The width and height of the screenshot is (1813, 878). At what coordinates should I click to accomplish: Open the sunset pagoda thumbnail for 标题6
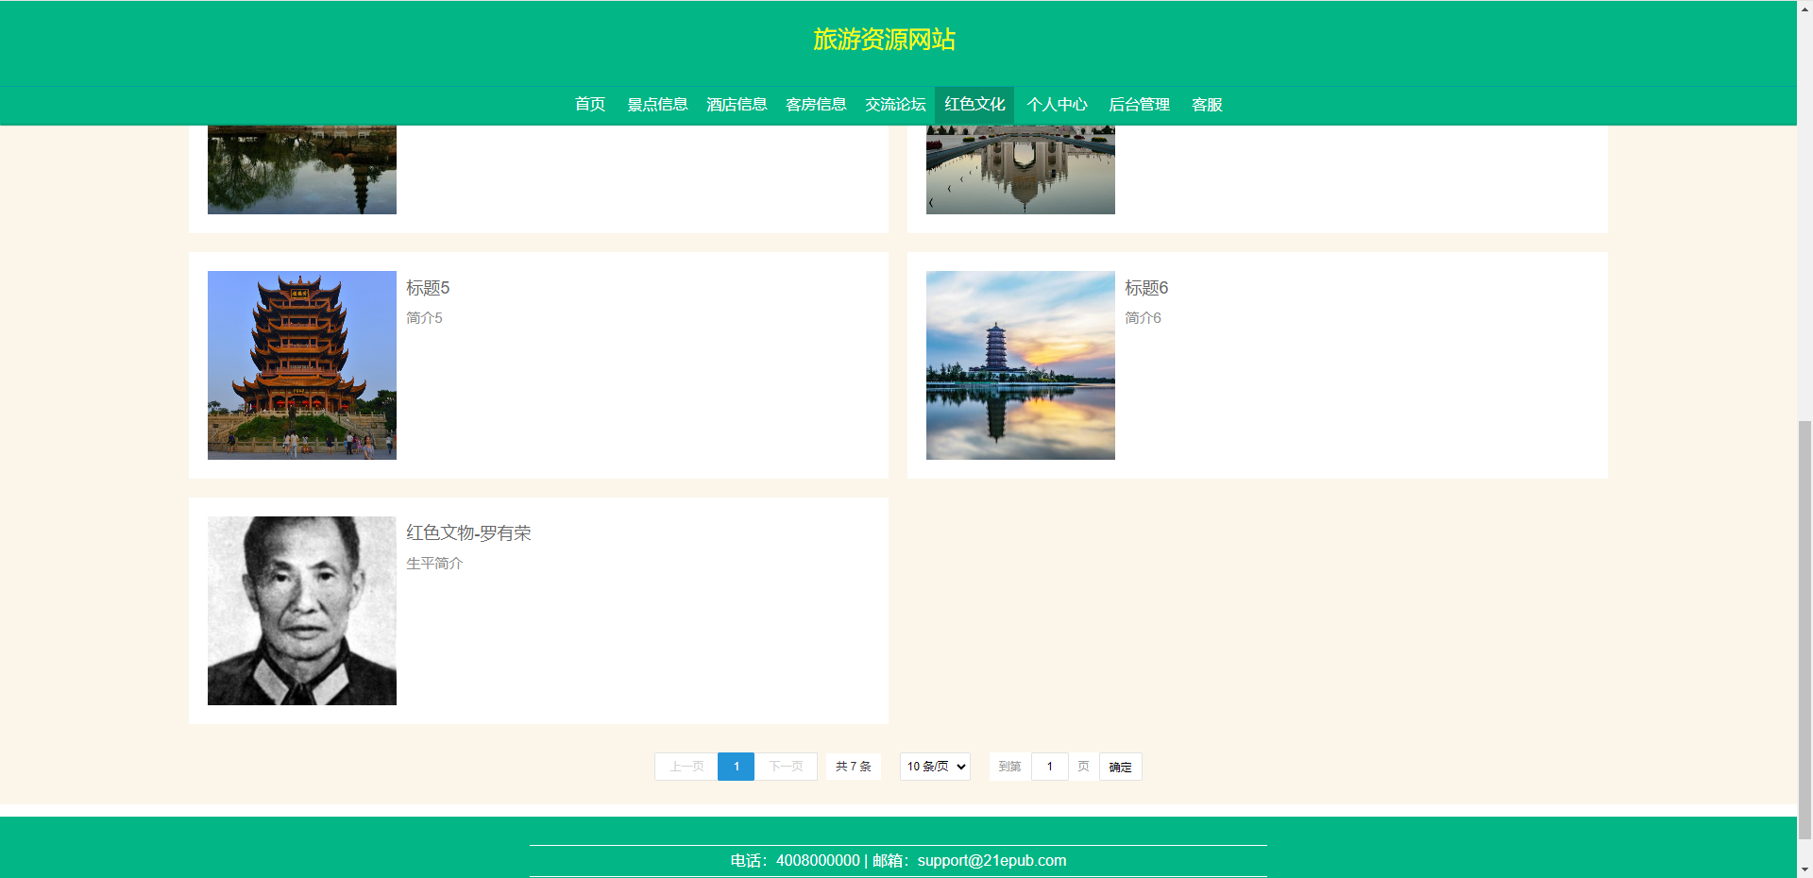tap(1020, 365)
